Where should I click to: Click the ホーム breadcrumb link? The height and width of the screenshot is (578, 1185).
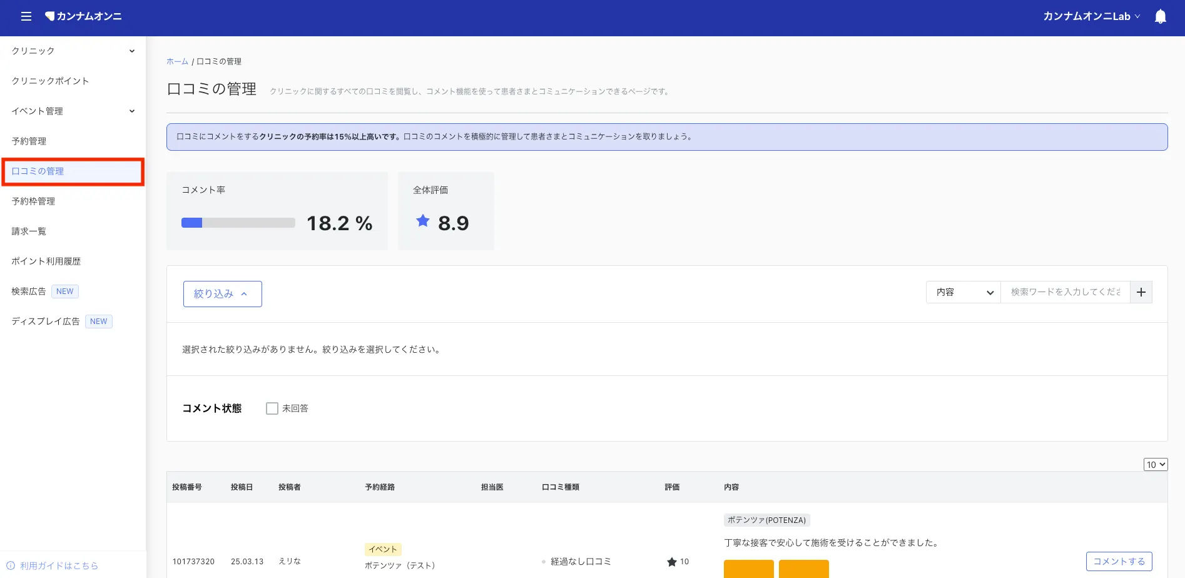pos(177,61)
